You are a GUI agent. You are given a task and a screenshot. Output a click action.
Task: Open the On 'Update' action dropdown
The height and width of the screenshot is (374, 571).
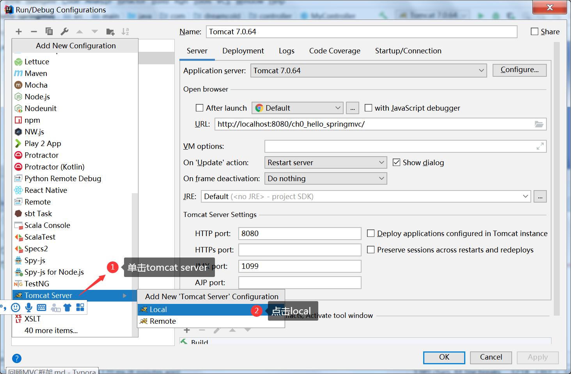click(x=326, y=162)
